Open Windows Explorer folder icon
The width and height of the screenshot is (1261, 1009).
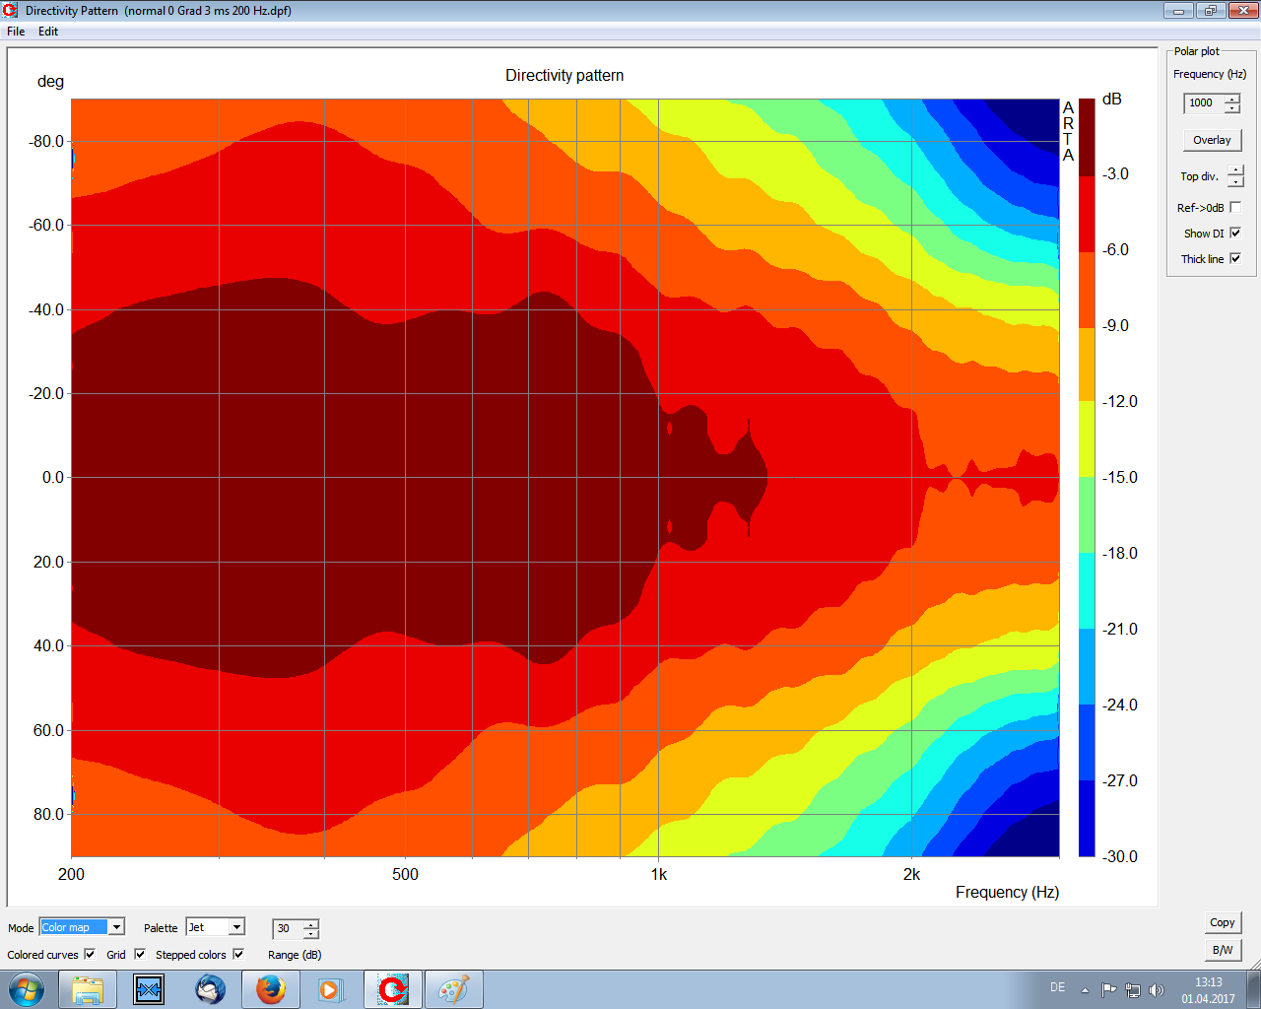pos(88,988)
